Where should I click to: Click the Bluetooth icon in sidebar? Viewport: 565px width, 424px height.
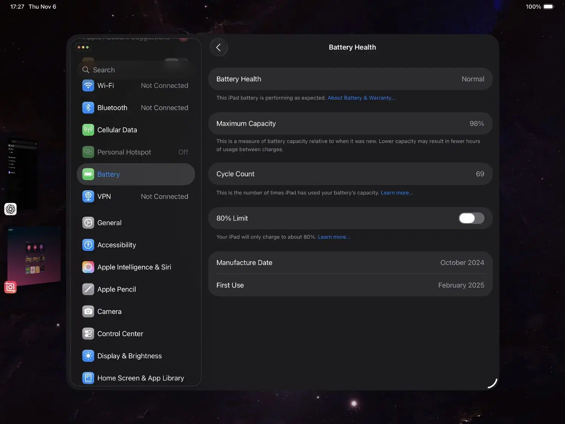(x=88, y=108)
